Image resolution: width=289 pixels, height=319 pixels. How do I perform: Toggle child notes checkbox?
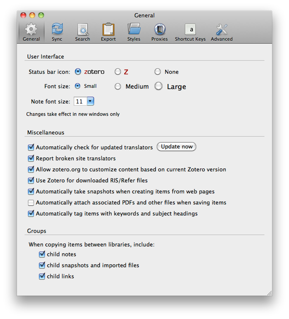click(x=42, y=254)
